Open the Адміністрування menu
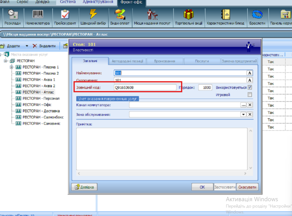The height and width of the screenshot is (216, 292). pyautogui.click(x=98, y=2)
